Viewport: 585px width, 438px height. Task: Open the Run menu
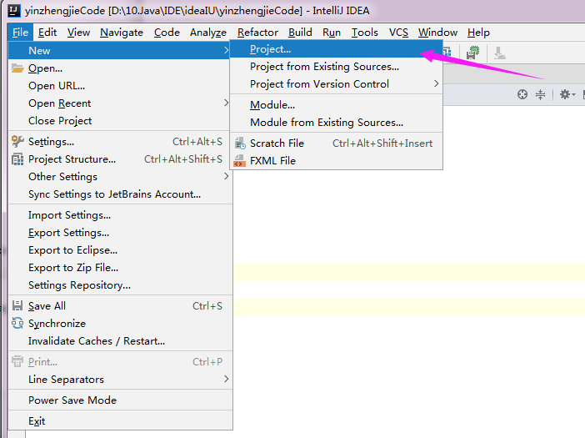point(332,33)
